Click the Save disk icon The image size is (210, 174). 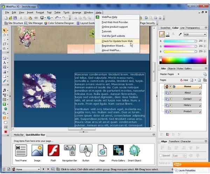point(15,18)
